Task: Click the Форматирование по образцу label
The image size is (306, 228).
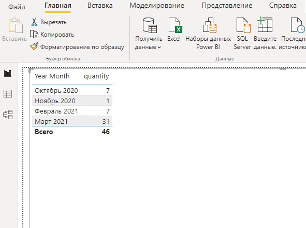Action: point(82,47)
